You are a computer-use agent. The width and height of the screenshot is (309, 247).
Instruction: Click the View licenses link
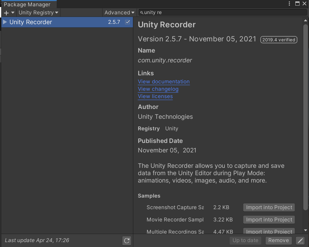point(155,96)
